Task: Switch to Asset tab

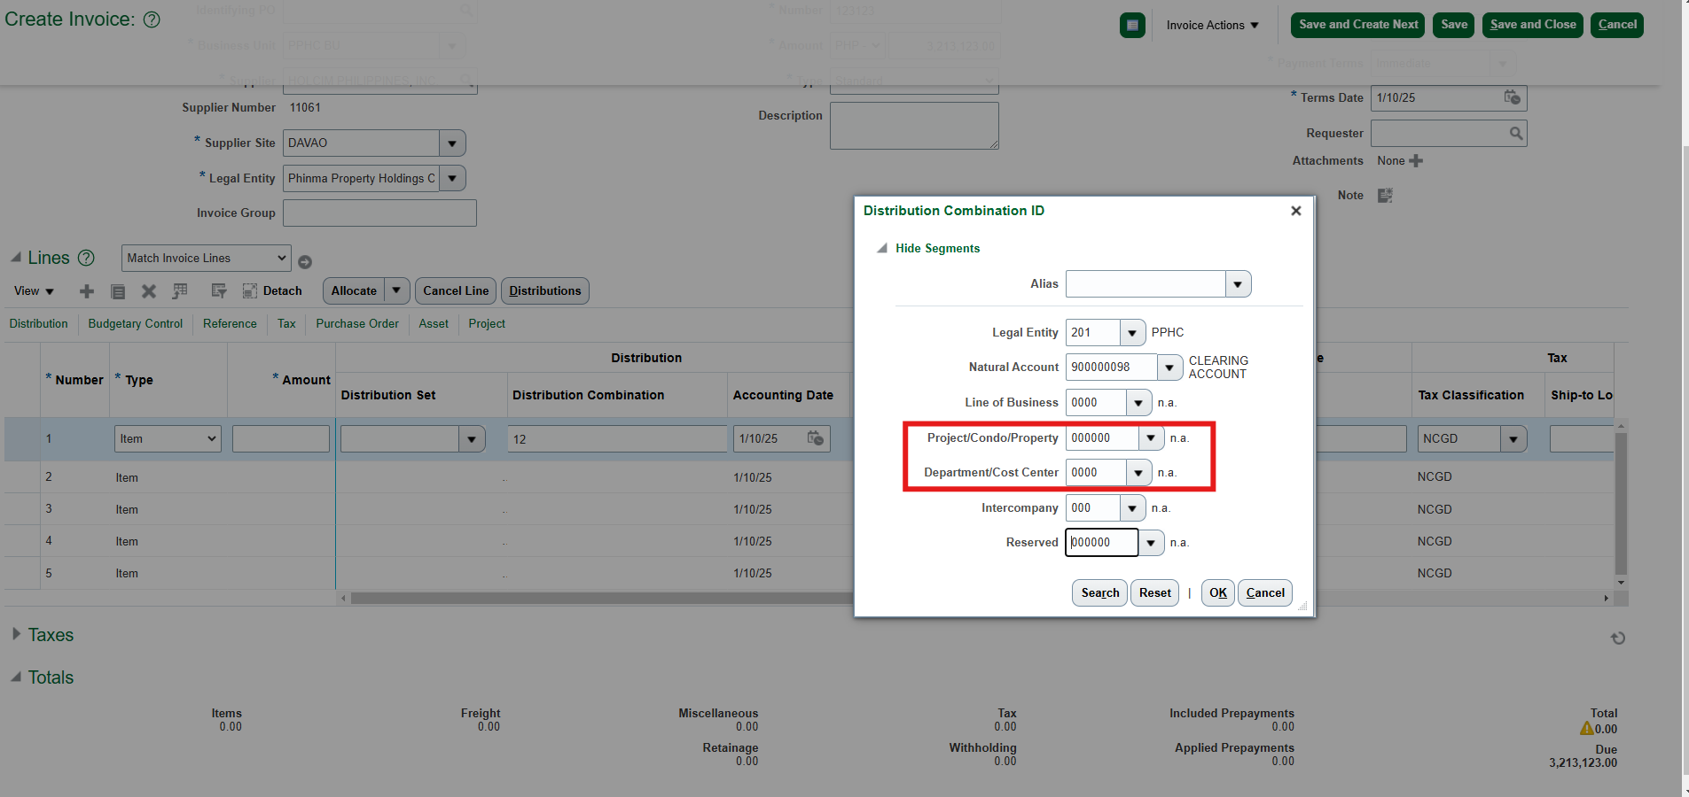Action: coord(434,324)
